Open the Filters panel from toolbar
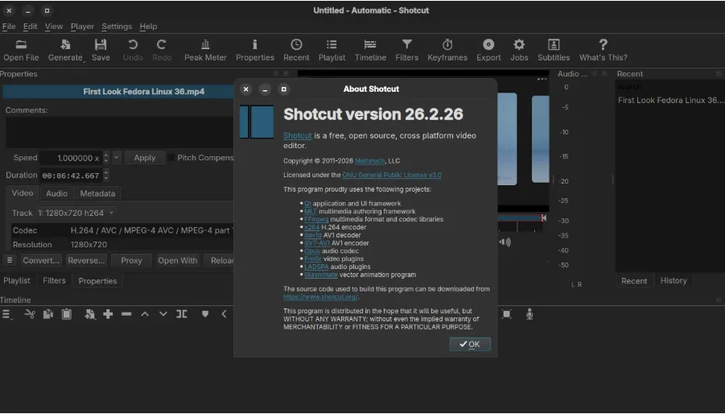Image resolution: width=725 pixels, height=414 pixels. click(406, 50)
